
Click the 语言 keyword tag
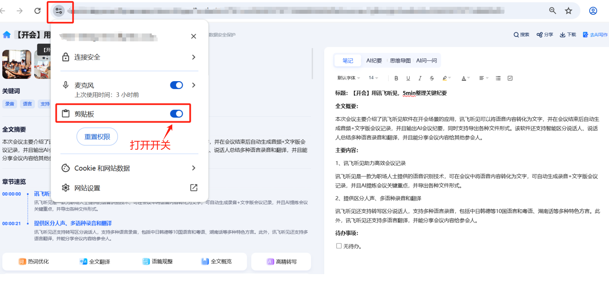point(27,104)
